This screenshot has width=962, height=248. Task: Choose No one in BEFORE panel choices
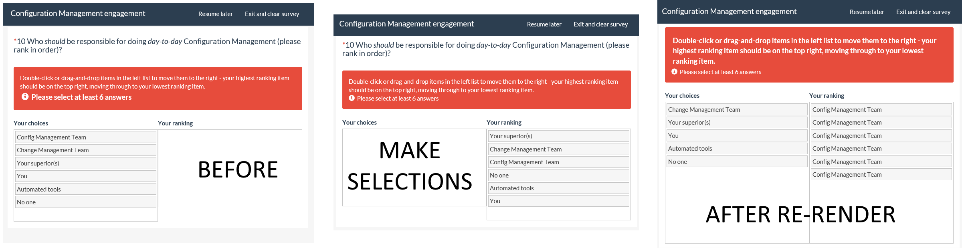click(x=86, y=202)
